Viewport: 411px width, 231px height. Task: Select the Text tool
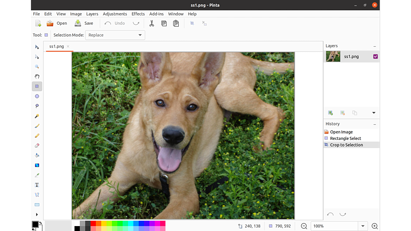click(x=37, y=185)
